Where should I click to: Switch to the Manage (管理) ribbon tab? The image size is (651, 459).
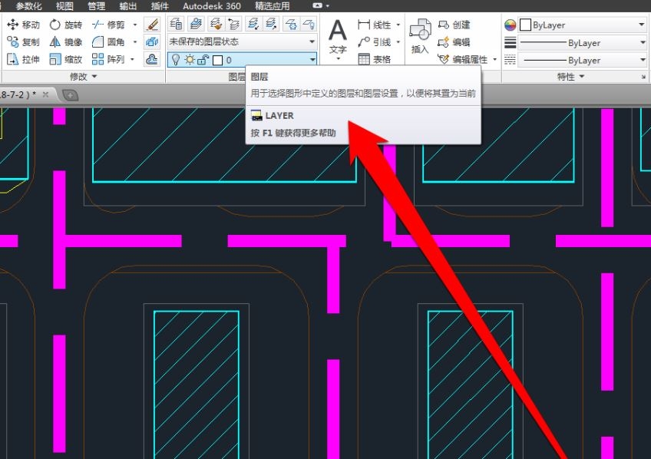point(96,6)
